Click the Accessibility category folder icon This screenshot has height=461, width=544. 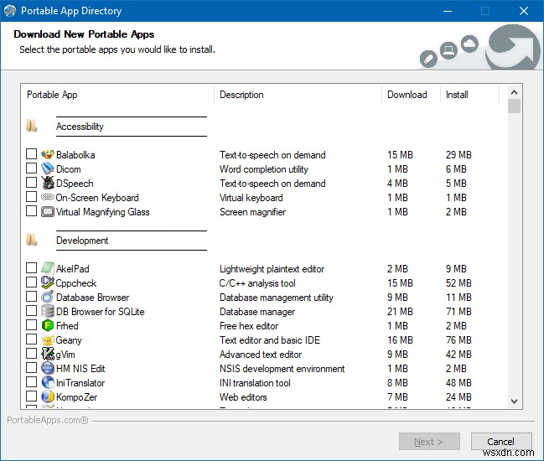(32, 127)
